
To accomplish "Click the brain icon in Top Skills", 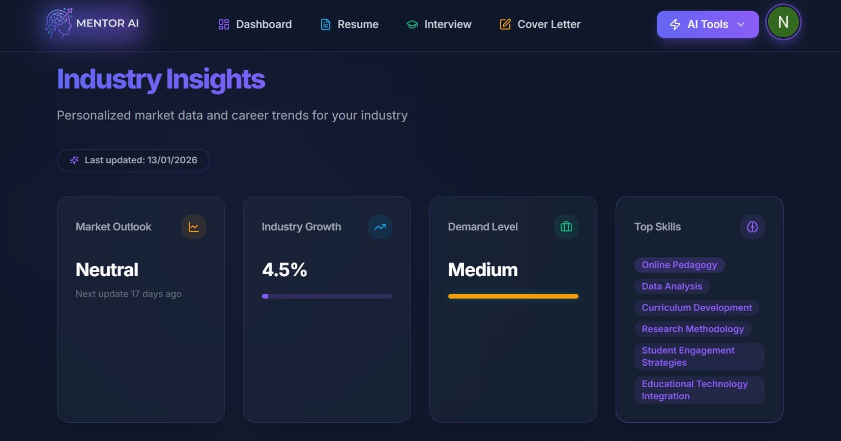I will click(752, 227).
